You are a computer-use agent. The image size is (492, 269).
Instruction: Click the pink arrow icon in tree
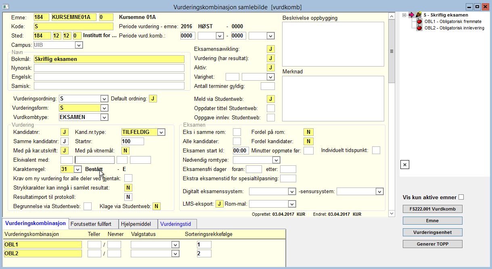point(412,15)
